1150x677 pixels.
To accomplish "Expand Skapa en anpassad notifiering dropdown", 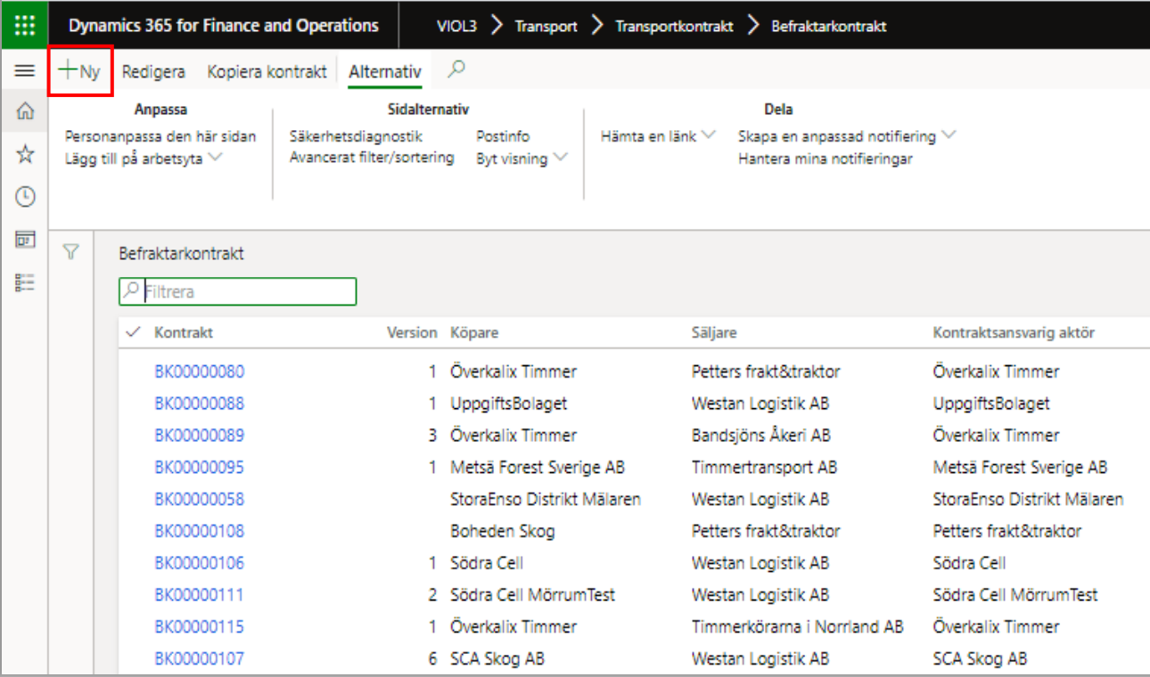I will pos(847,136).
